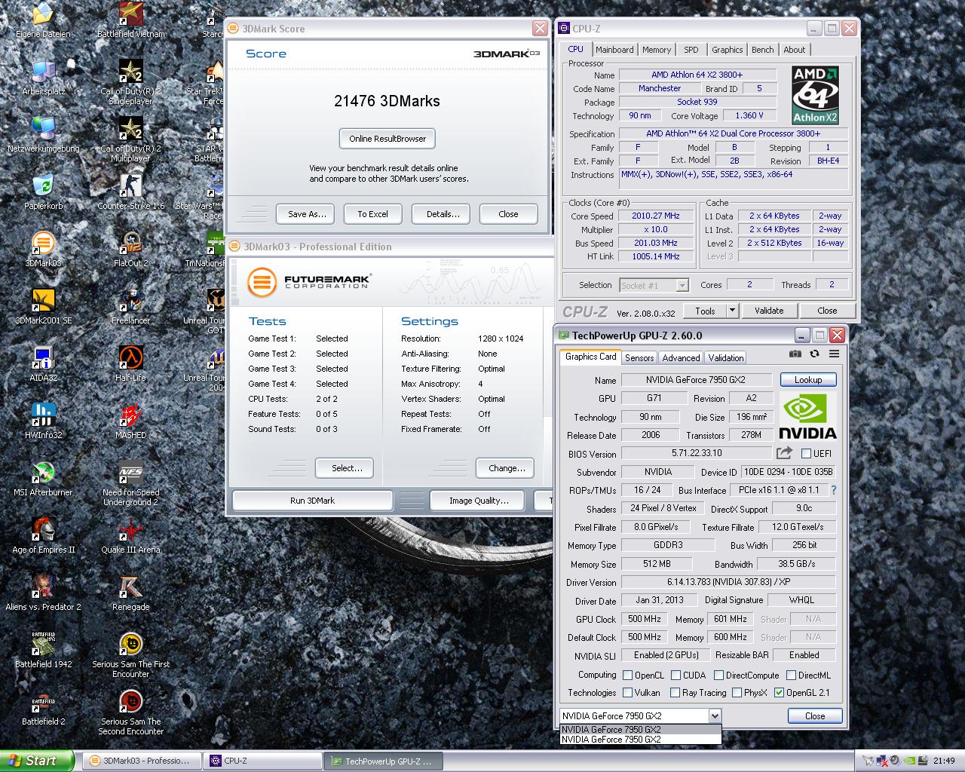Click the Run 3DMark button
The height and width of the screenshot is (772, 965).
tap(312, 501)
